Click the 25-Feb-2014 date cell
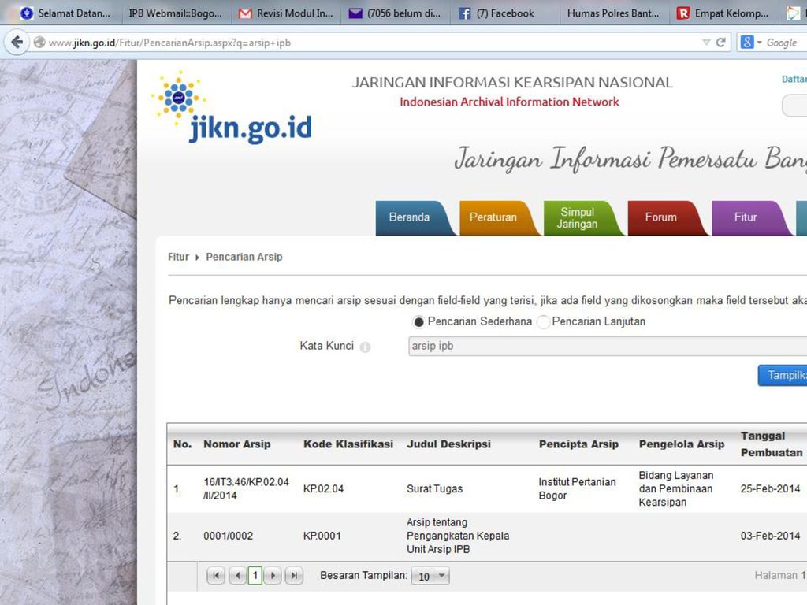 (770, 488)
